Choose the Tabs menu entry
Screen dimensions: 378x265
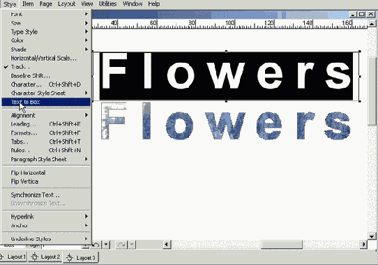(x=46, y=142)
